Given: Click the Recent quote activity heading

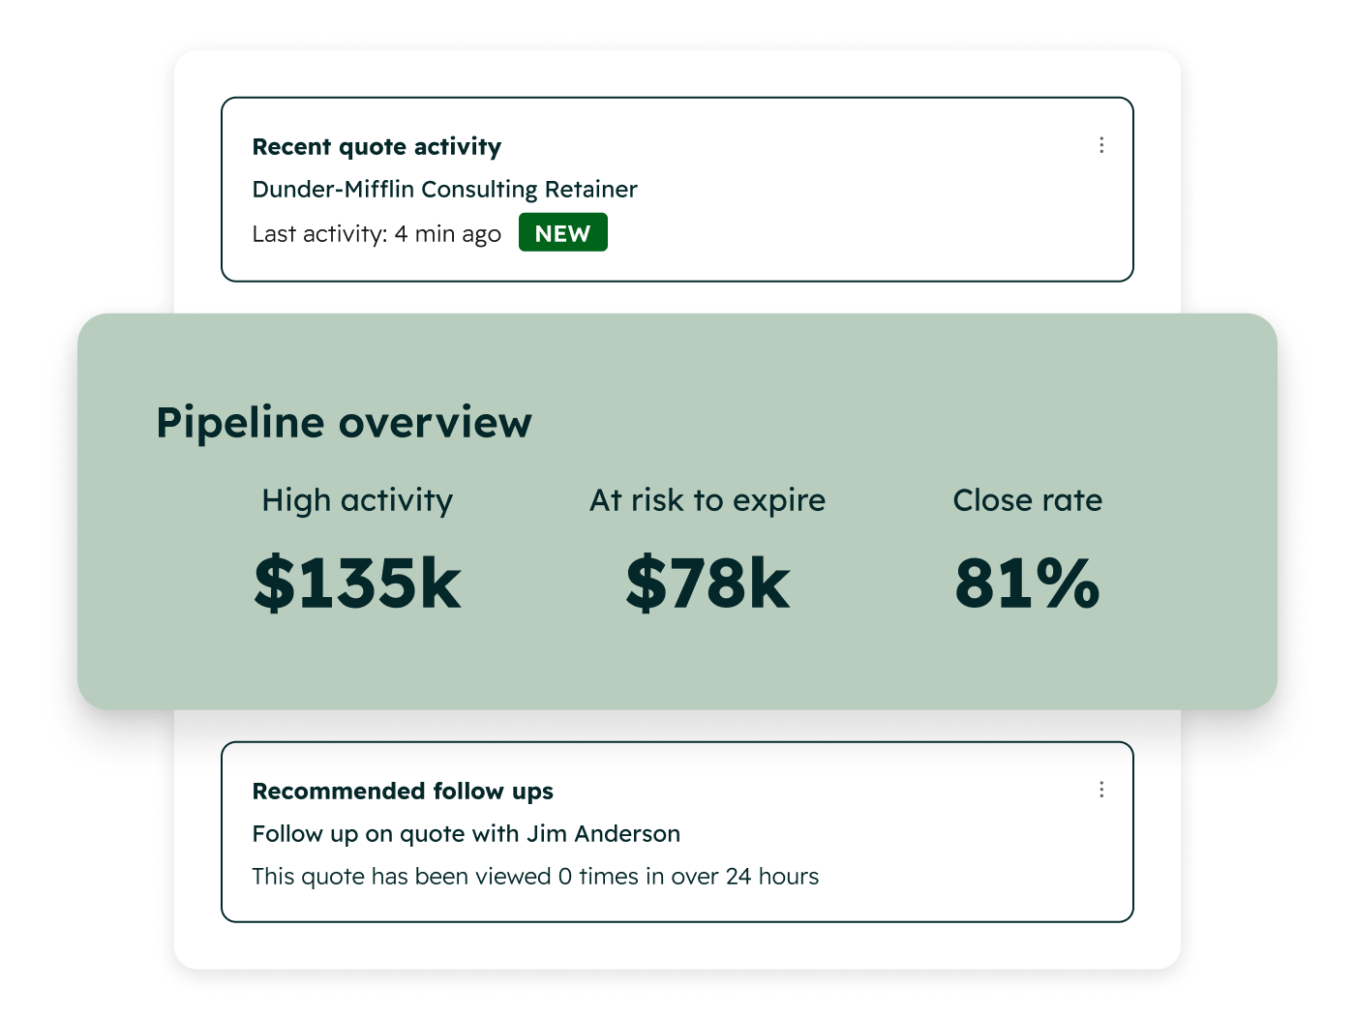Looking at the screenshot, I should tap(376, 147).
